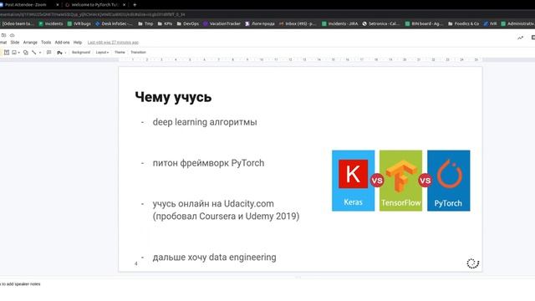The width and height of the screenshot is (535, 301).
Task: Open the Tmp bookmarks folder
Action: 145,23
